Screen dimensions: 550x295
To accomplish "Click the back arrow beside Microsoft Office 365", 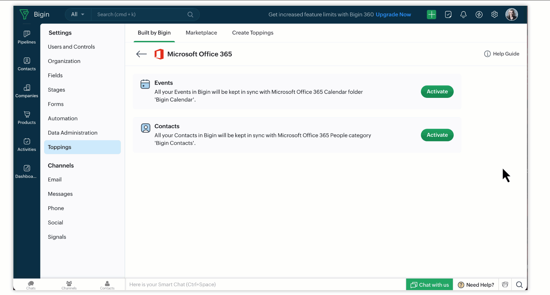I will click(141, 54).
